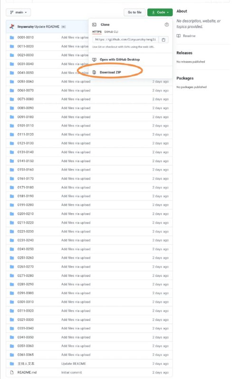Viewport: 235px width, 379px height.
Task: Choose Download ZIP option
Action: point(110,72)
